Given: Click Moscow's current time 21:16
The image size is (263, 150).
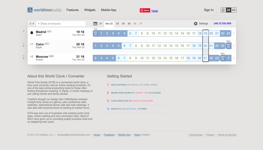Looking at the screenshot, I should point(80,57).
